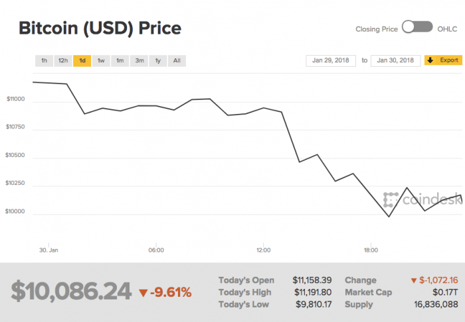Switch chart to 1m range
This screenshot has height=322, width=465.
(120, 60)
